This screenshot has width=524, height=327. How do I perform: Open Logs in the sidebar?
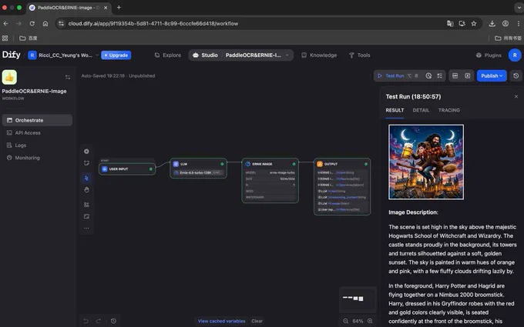tap(37, 145)
